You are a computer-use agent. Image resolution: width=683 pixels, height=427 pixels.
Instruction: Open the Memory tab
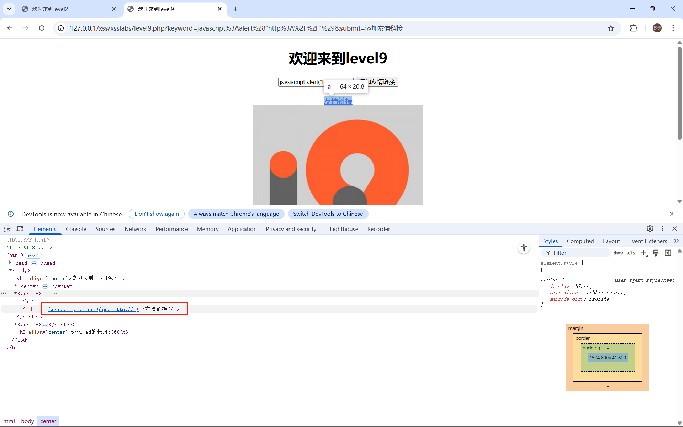(x=208, y=229)
